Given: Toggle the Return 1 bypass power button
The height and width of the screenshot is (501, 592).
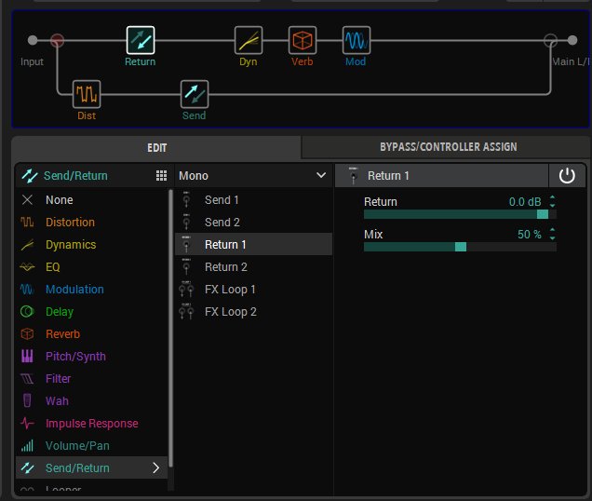Looking at the screenshot, I should (x=566, y=175).
